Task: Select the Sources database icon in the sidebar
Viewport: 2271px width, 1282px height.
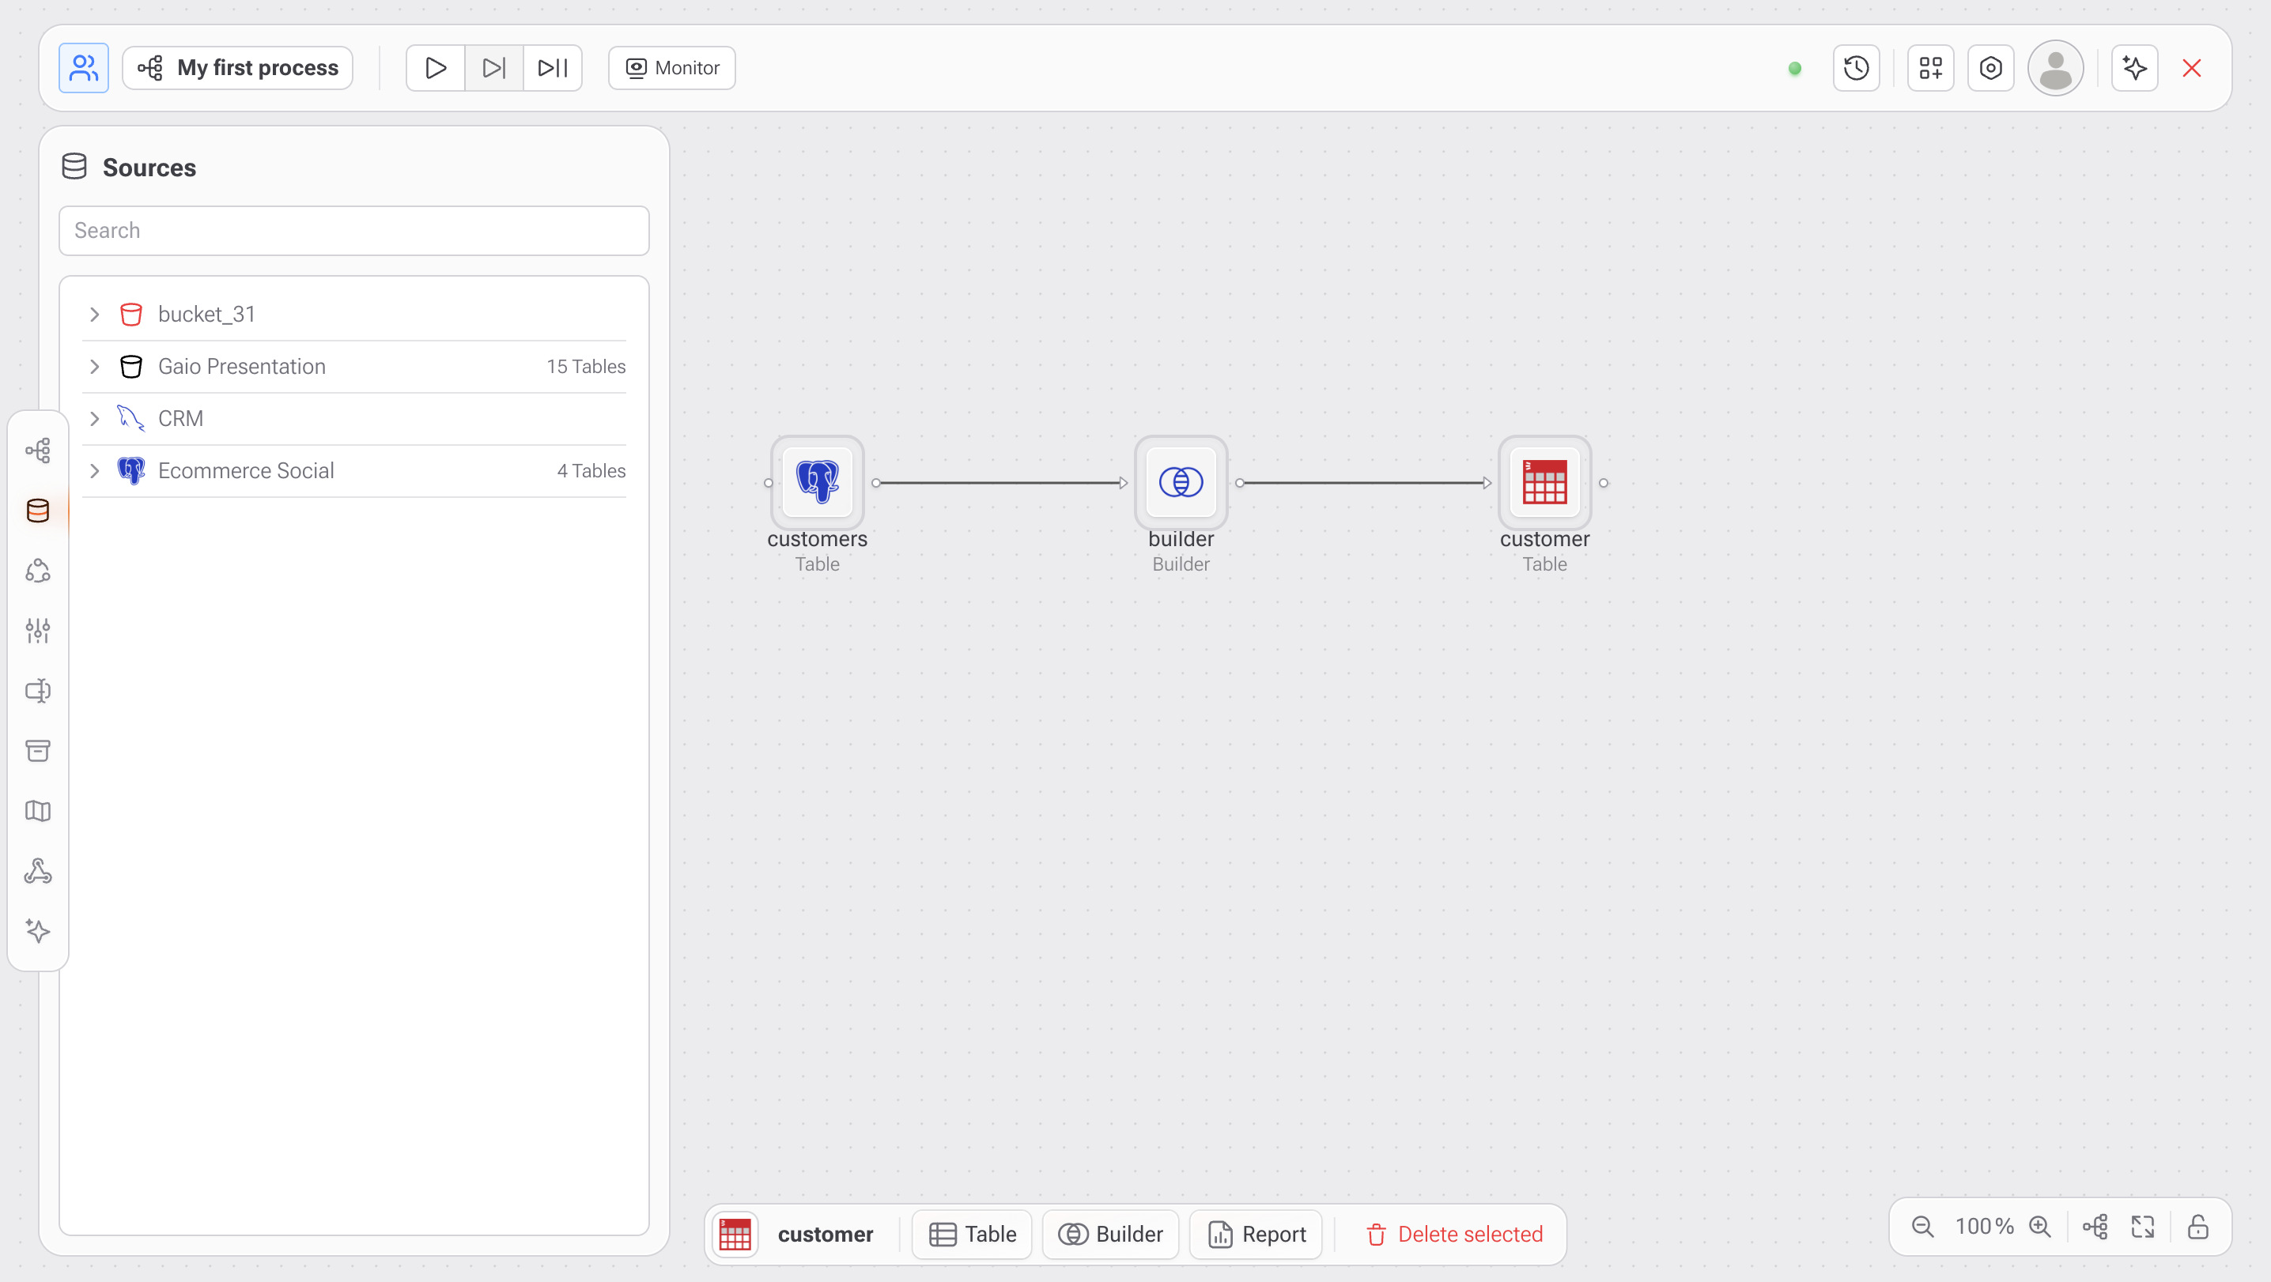Action: 38,510
